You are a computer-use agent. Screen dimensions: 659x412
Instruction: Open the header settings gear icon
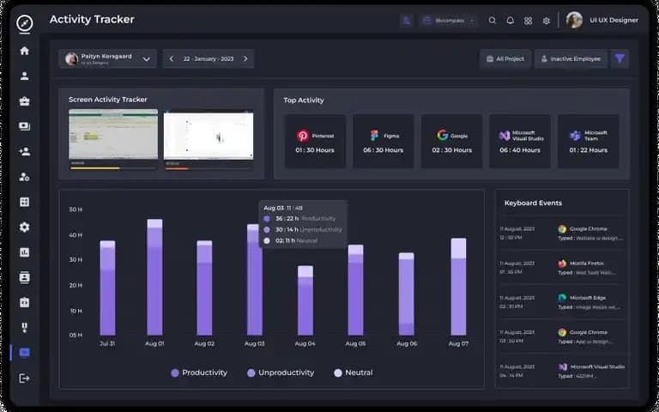[547, 21]
